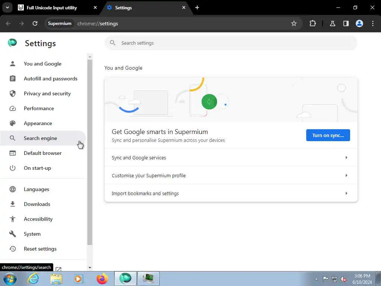The width and height of the screenshot is (381, 286).
Task: Open Search engine settings section
Action: point(43,138)
